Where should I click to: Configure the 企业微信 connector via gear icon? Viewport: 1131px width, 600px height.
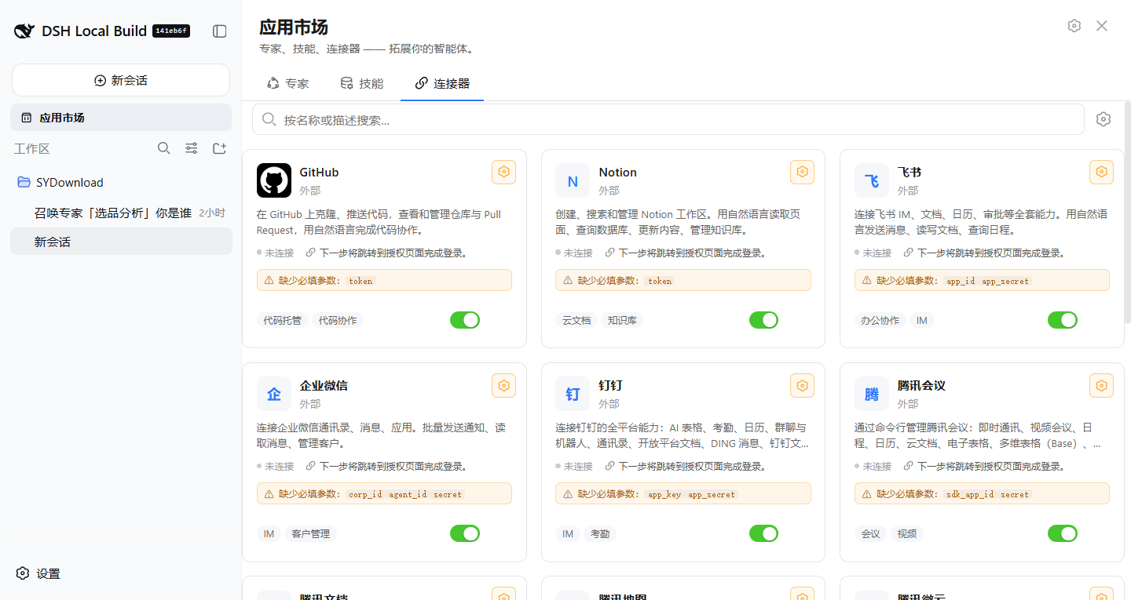(x=504, y=385)
